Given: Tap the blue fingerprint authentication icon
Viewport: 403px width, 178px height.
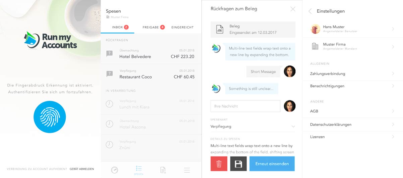Looking at the screenshot, I should point(50,117).
